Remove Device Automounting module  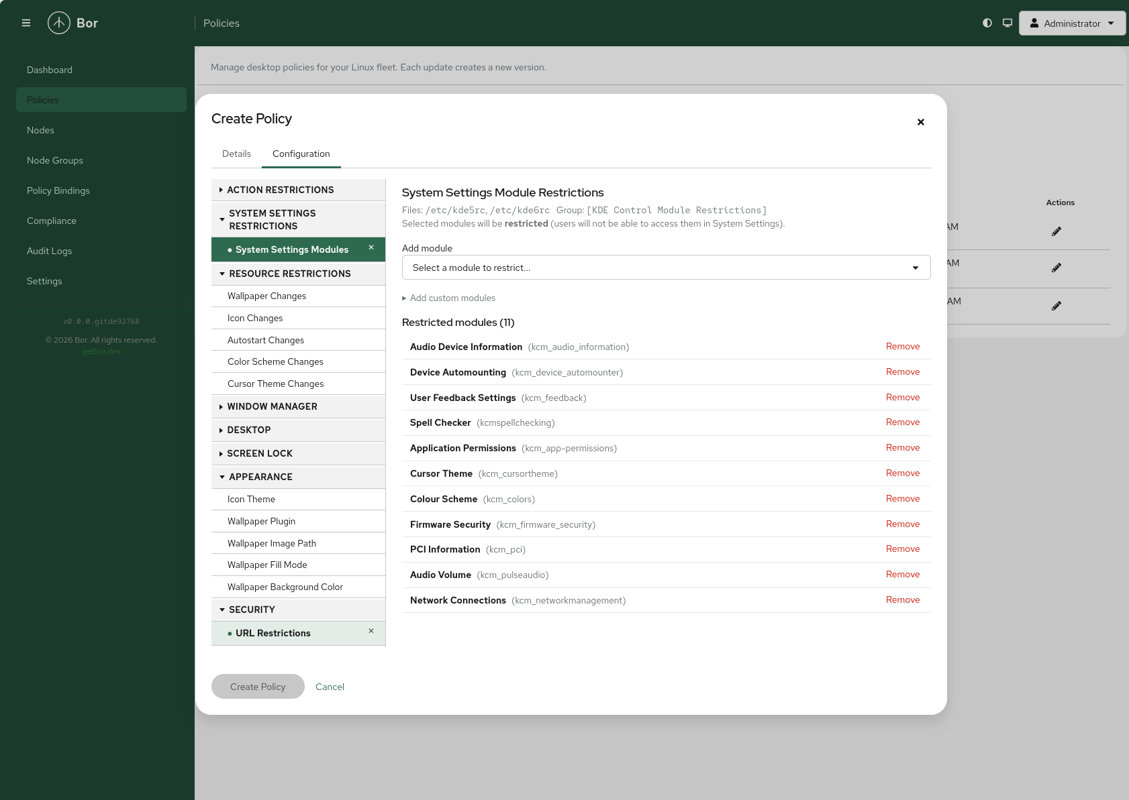click(x=903, y=372)
